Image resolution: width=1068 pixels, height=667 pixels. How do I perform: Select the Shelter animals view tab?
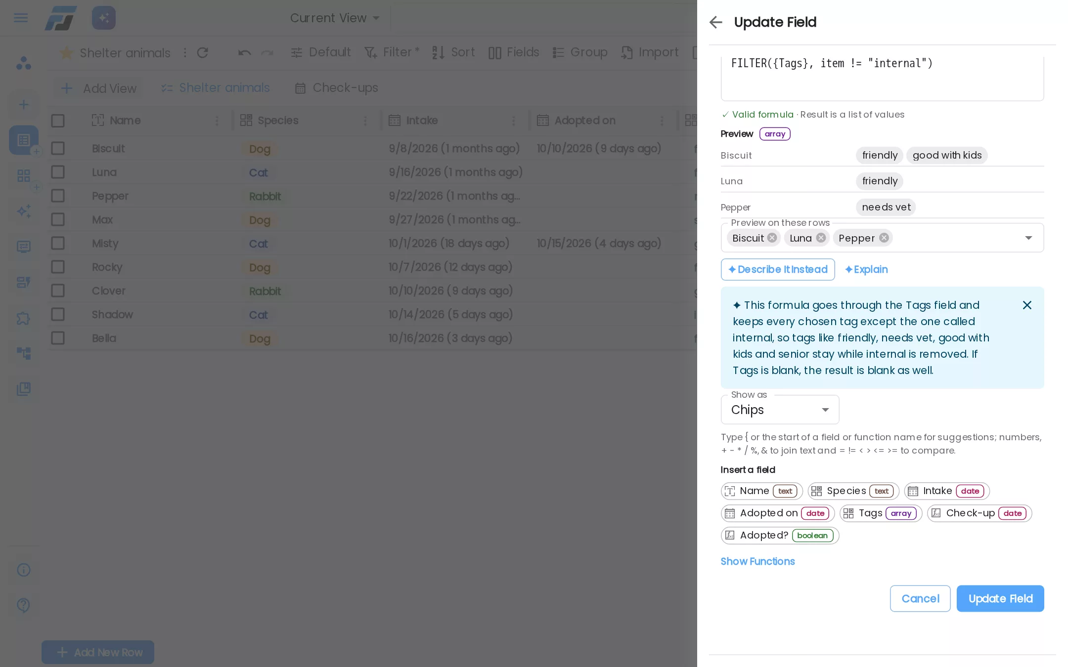tap(216, 88)
